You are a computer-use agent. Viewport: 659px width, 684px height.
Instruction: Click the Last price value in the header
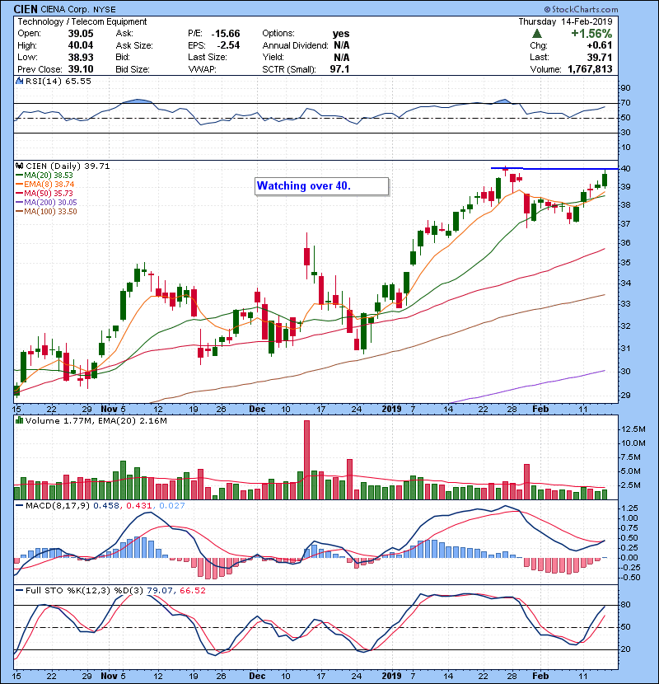click(x=600, y=57)
